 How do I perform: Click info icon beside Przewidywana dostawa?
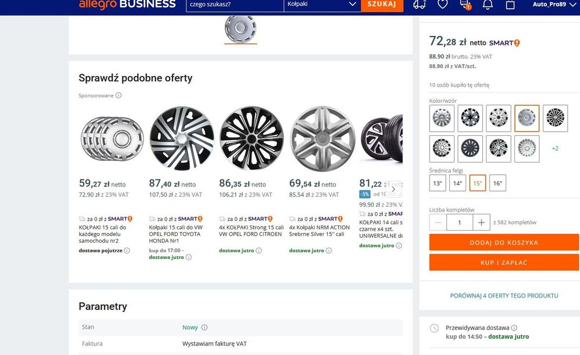[x=514, y=328]
